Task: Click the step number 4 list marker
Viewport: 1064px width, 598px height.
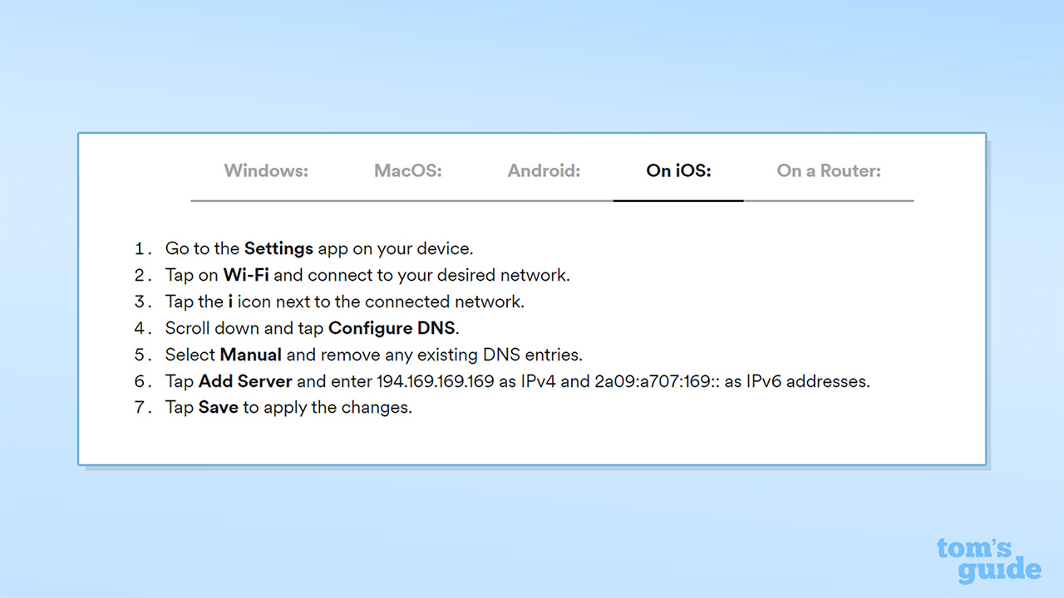Action: pyautogui.click(x=143, y=328)
